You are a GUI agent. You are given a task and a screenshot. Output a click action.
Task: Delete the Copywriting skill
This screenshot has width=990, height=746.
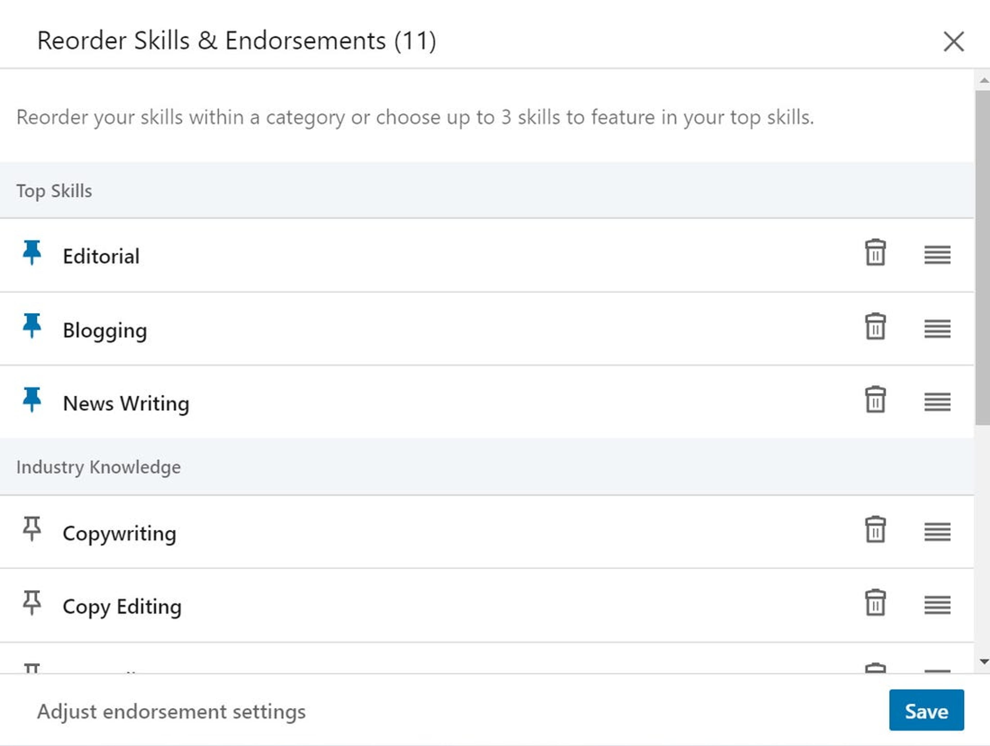click(875, 530)
